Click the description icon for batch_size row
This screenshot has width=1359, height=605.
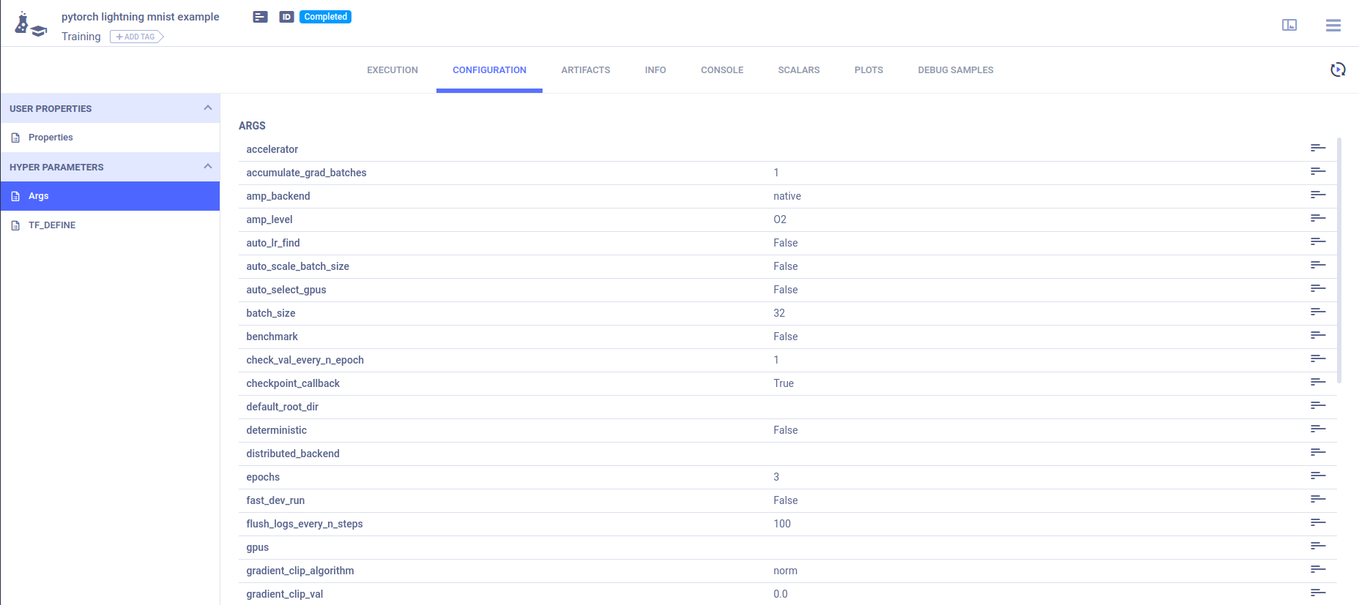1317,312
